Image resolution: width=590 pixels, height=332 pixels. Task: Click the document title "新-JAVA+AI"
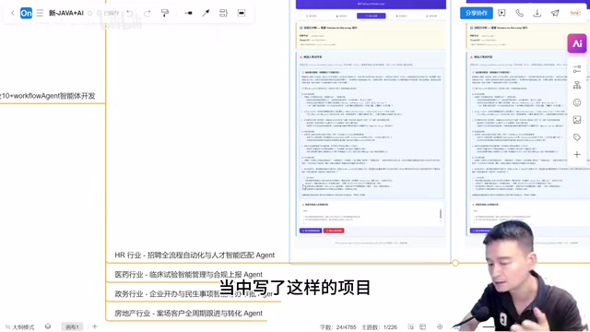[66, 13]
